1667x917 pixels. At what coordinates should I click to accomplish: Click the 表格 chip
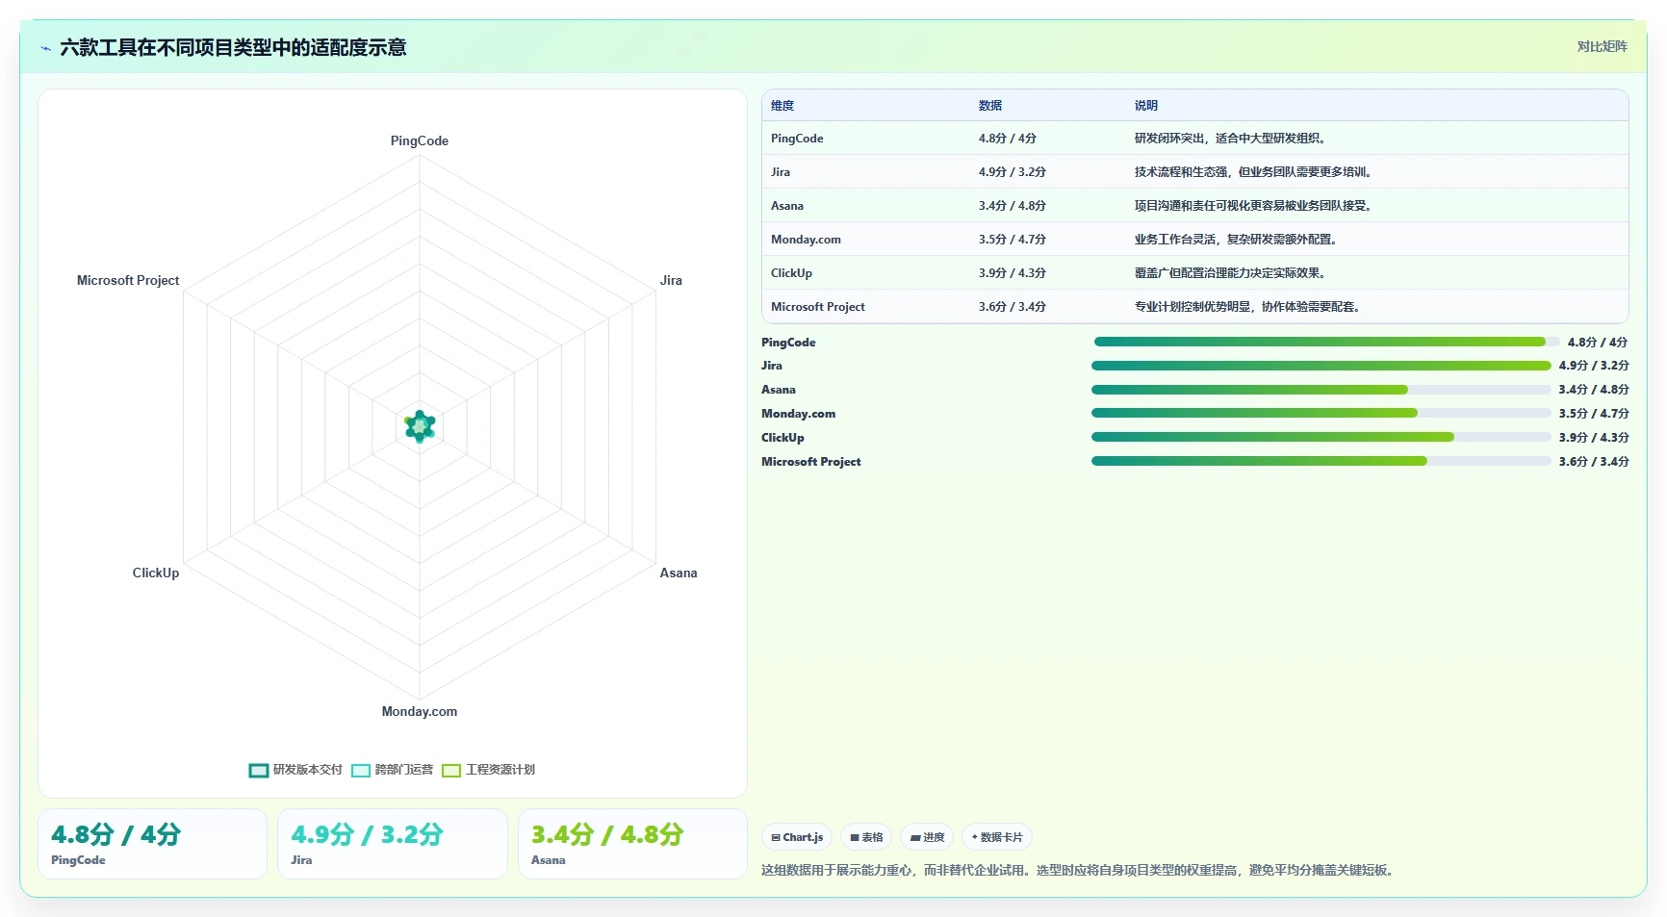click(866, 837)
